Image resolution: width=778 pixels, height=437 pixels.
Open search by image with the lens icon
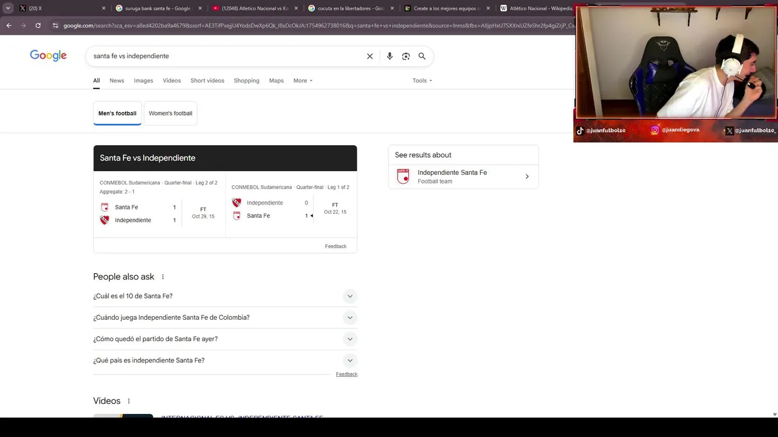pos(406,56)
